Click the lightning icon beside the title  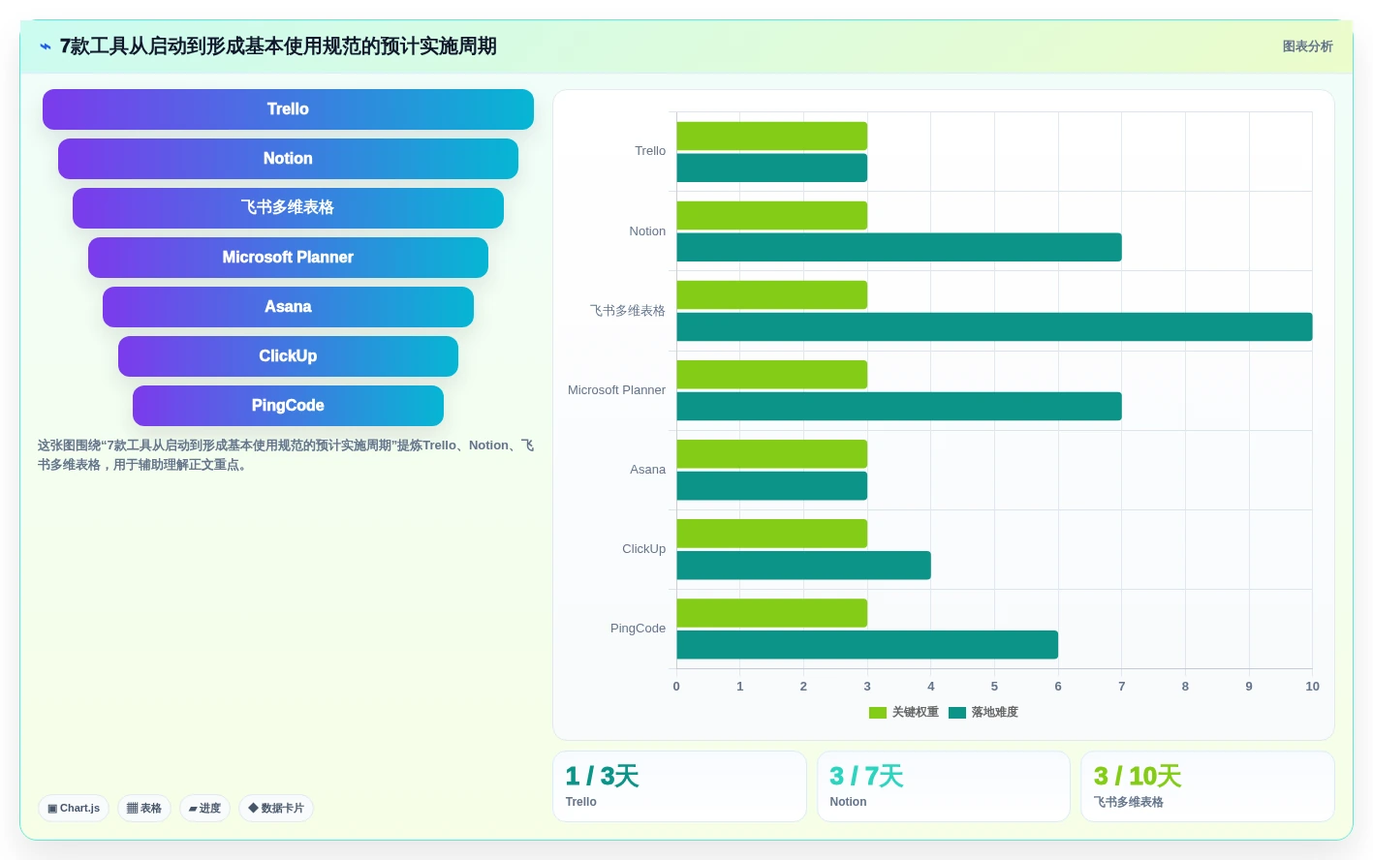pyautogui.click(x=46, y=46)
